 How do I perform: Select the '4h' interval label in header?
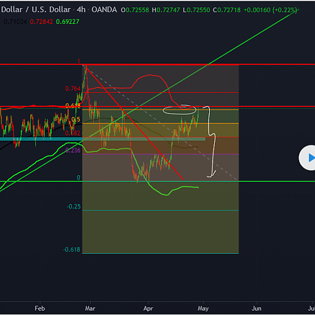81,9
